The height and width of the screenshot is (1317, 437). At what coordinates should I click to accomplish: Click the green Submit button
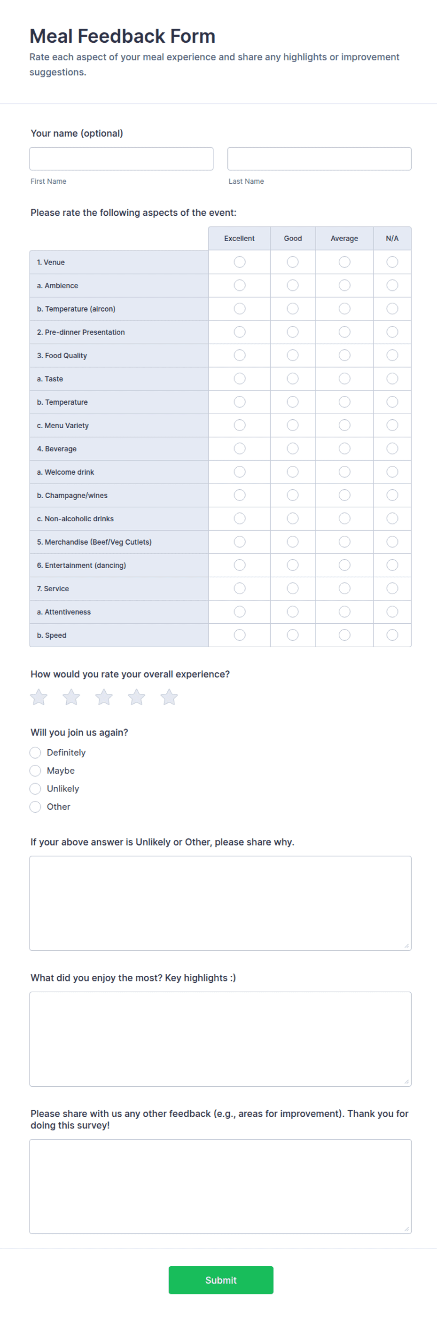[221, 1280]
